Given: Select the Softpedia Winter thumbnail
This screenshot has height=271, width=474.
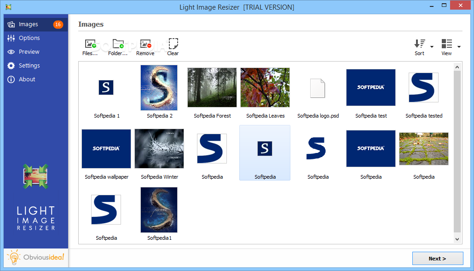Looking at the screenshot, I should (x=159, y=149).
